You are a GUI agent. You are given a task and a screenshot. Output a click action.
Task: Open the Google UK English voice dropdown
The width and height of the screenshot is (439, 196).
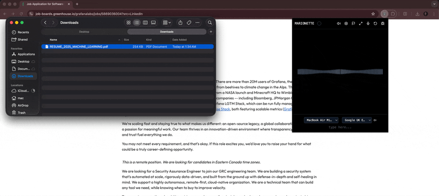point(357,120)
